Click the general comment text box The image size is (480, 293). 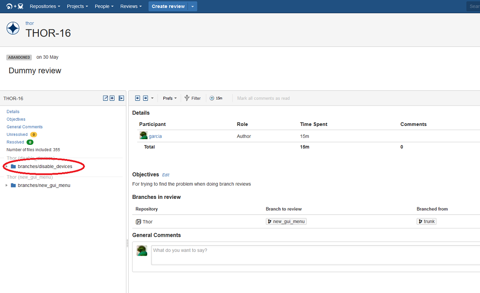tap(315, 255)
